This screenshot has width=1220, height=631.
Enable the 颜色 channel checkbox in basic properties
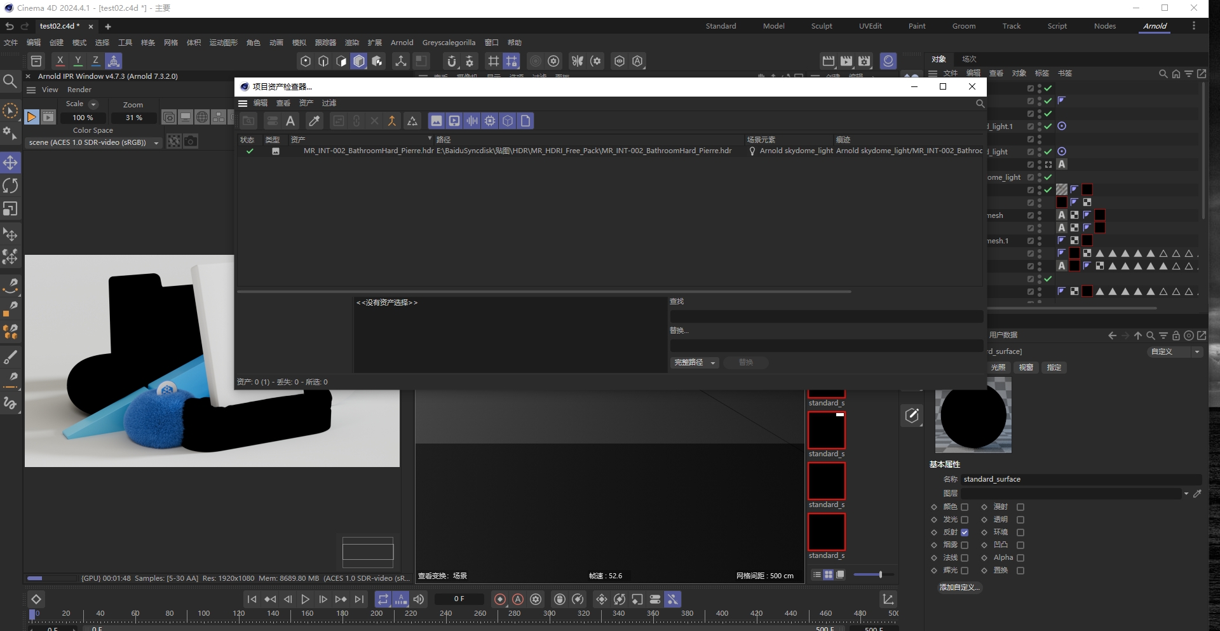[x=965, y=507]
